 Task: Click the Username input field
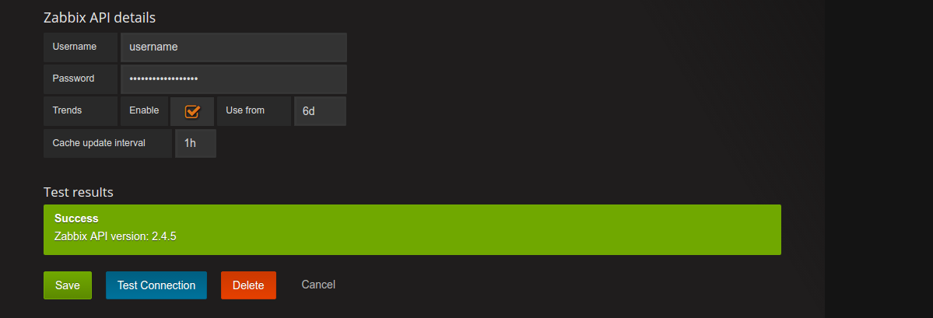pyautogui.click(x=233, y=47)
